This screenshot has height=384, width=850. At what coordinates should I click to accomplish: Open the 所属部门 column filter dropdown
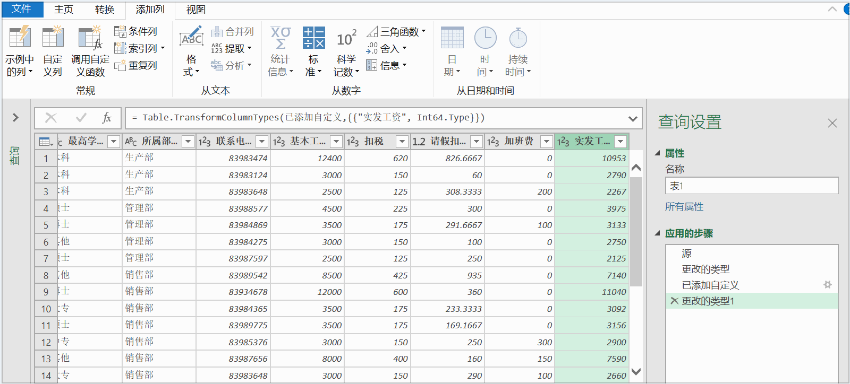(188, 142)
